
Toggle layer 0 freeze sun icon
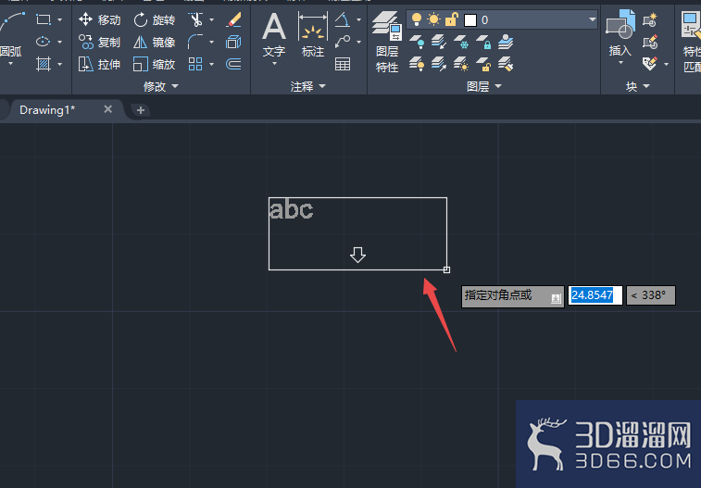(x=433, y=19)
